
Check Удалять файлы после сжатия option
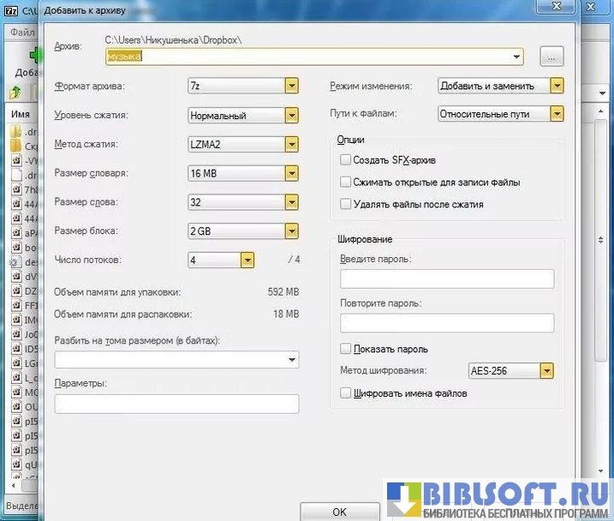(x=345, y=205)
